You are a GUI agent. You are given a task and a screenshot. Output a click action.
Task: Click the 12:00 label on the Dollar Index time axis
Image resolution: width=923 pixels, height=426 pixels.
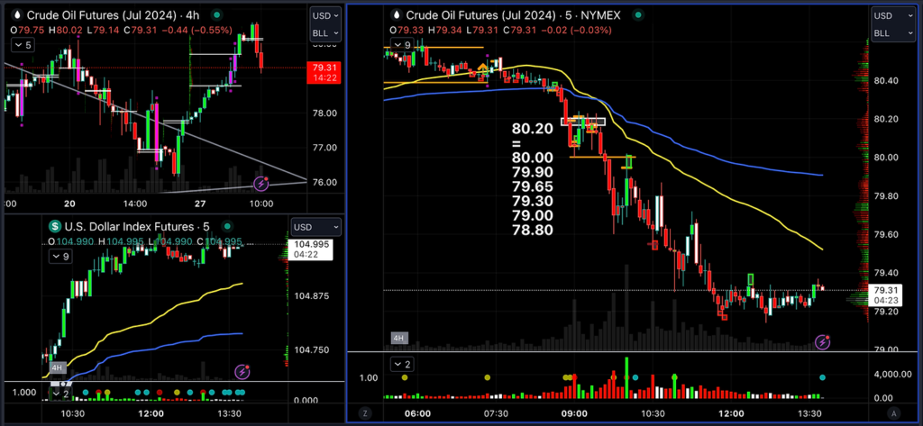(x=151, y=413)
